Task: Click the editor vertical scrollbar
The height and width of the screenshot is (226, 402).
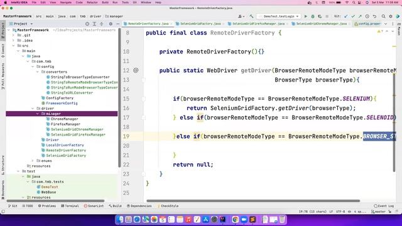Action: pyautogui.click(x=394, y=122)
